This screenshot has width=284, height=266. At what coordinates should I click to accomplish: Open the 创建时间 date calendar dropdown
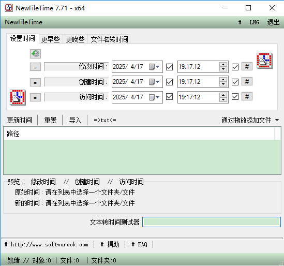154,82
